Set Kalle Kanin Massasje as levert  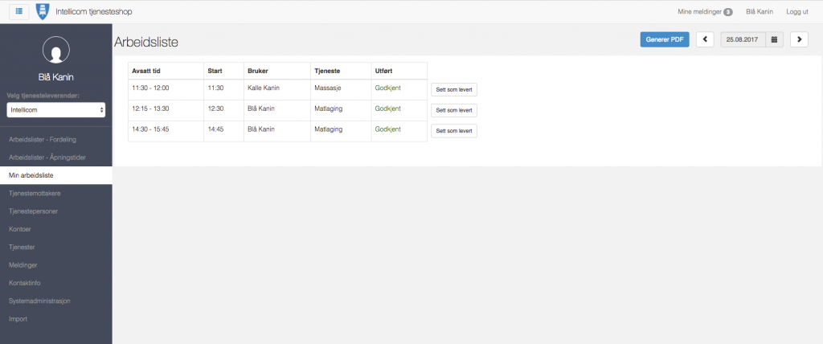[x=454, y=90]
